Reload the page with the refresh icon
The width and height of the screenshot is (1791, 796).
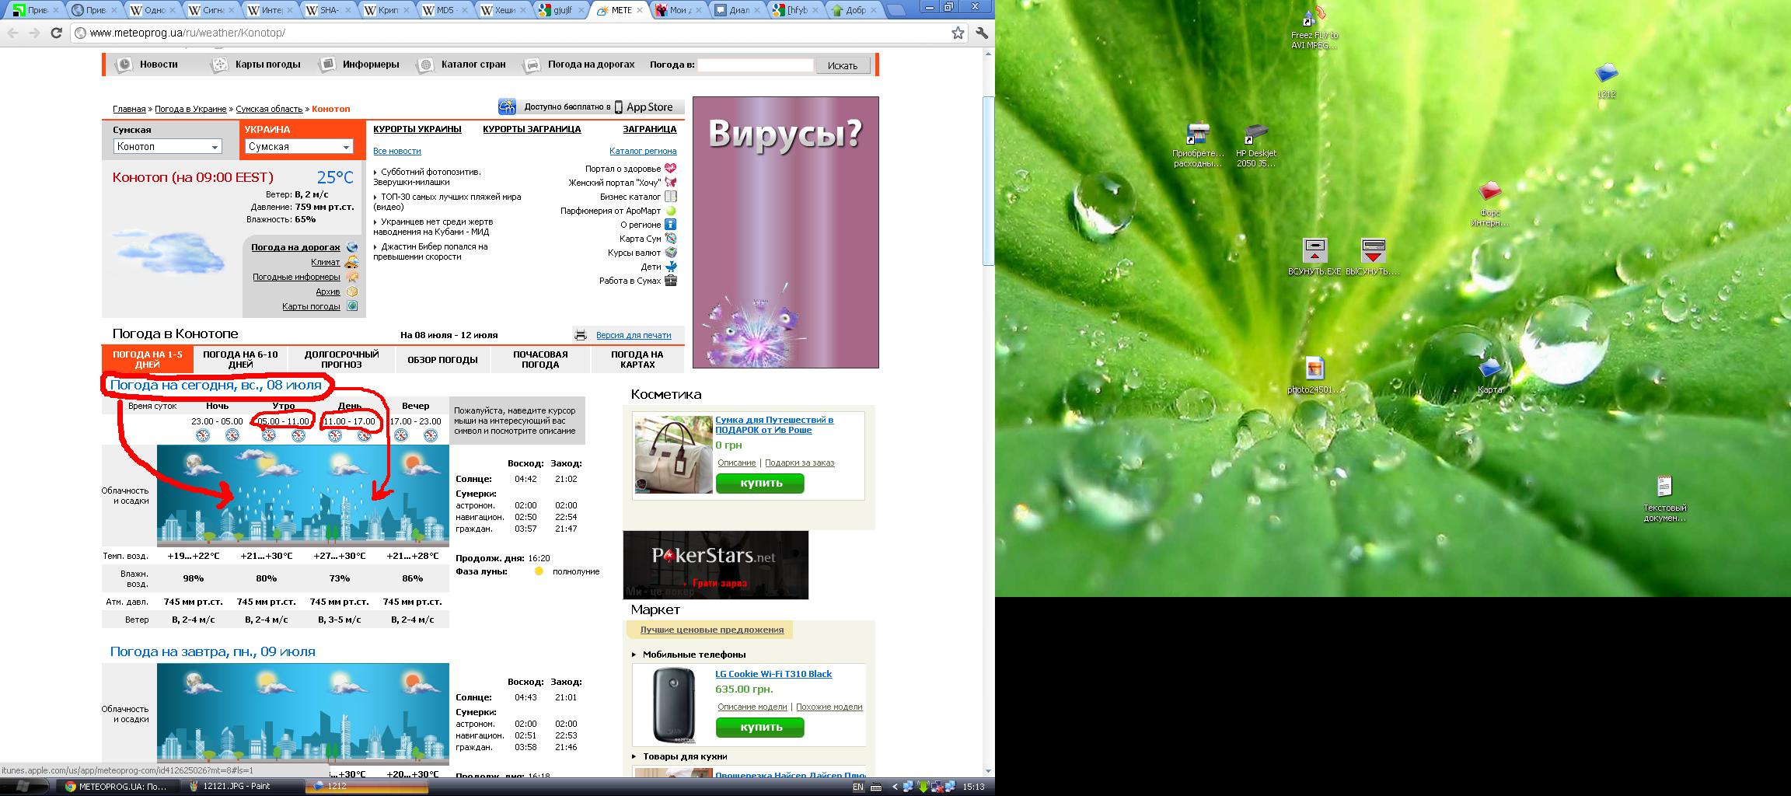56,33
